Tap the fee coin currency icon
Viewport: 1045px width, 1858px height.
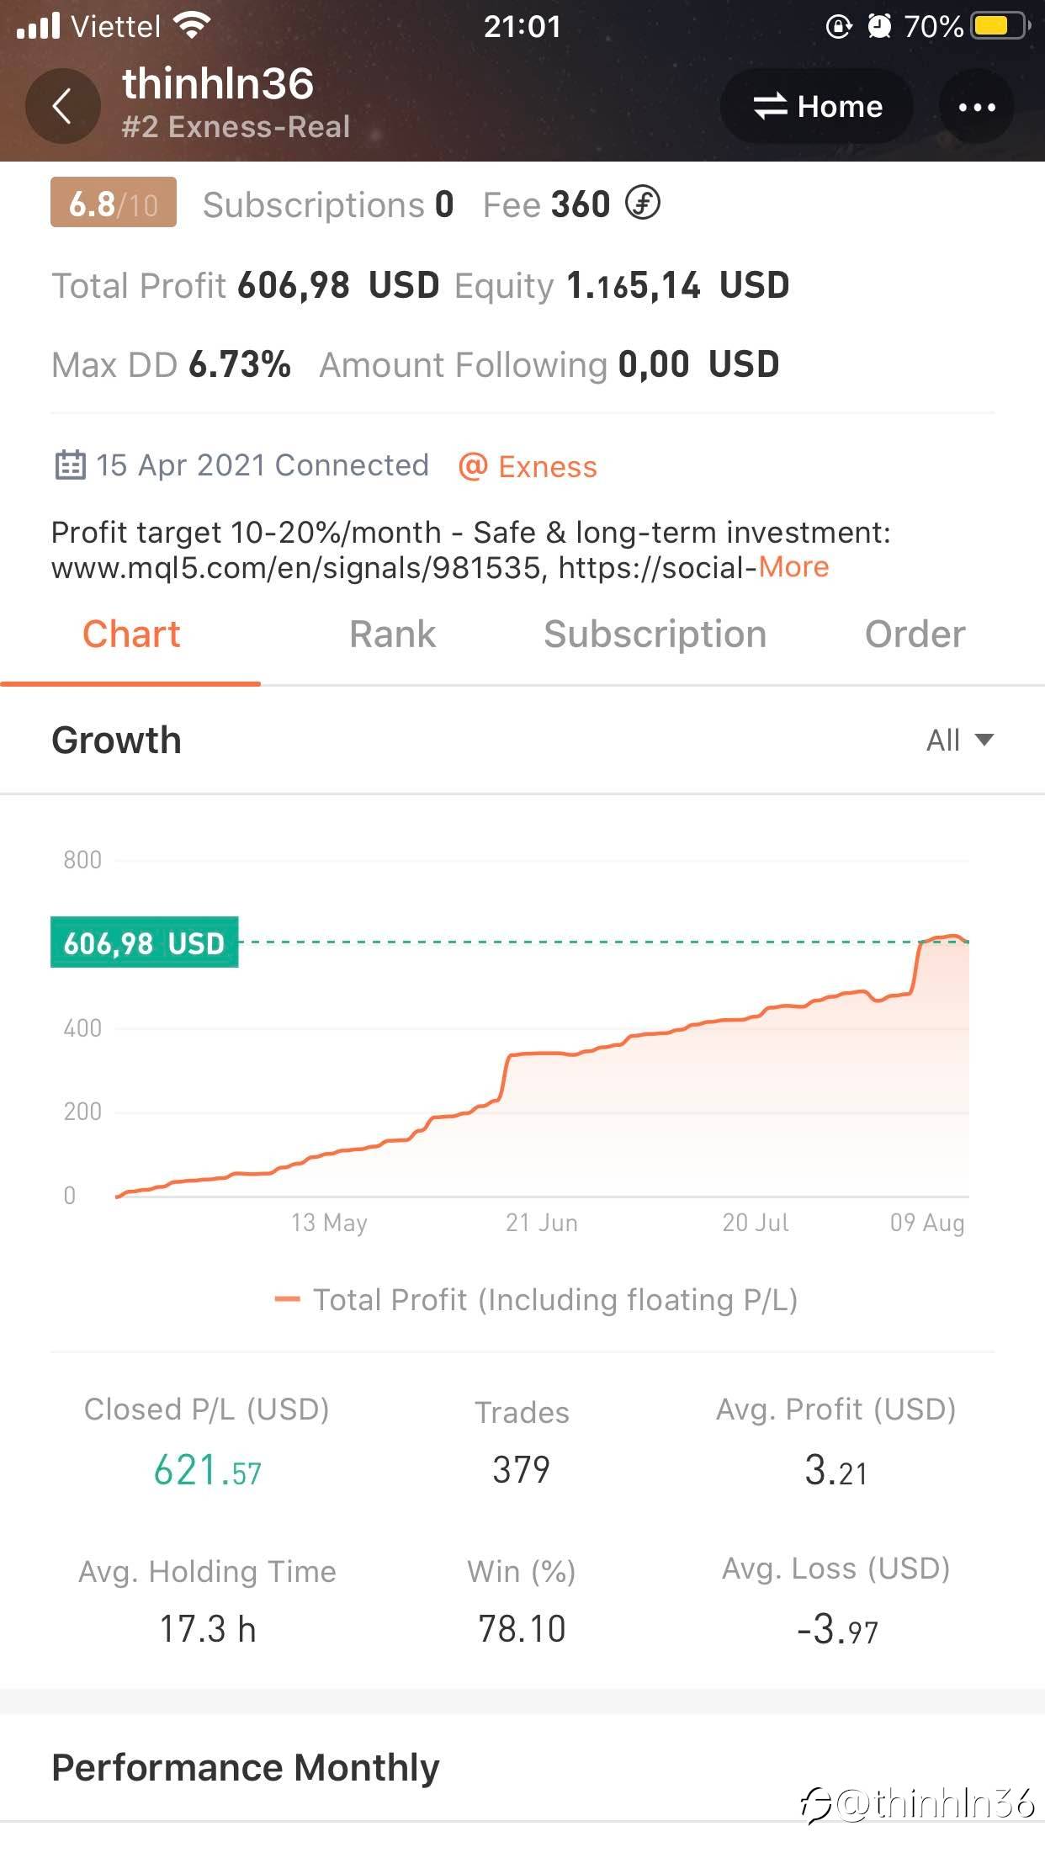pos(643,204)
